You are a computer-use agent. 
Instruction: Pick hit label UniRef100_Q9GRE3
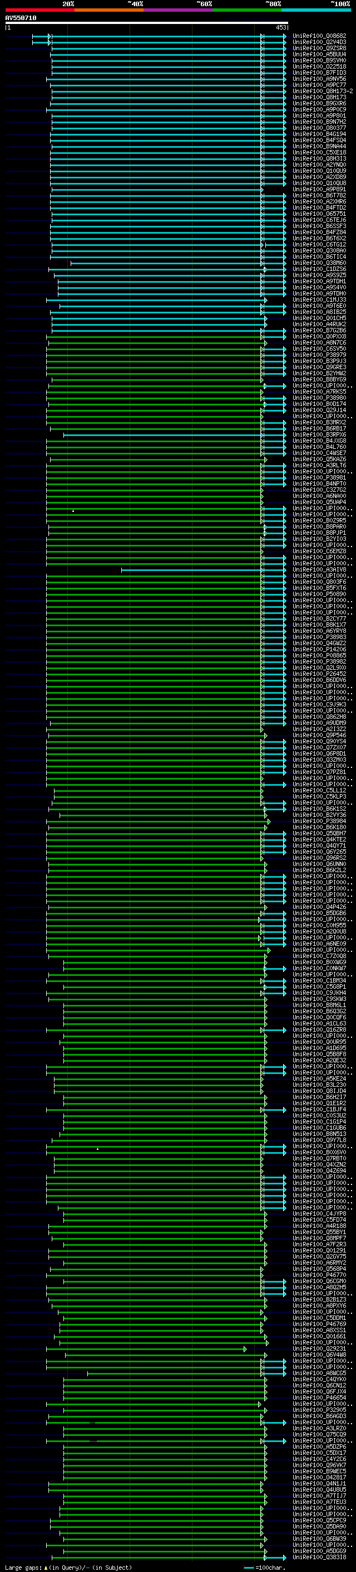click(x=319, y=367)
